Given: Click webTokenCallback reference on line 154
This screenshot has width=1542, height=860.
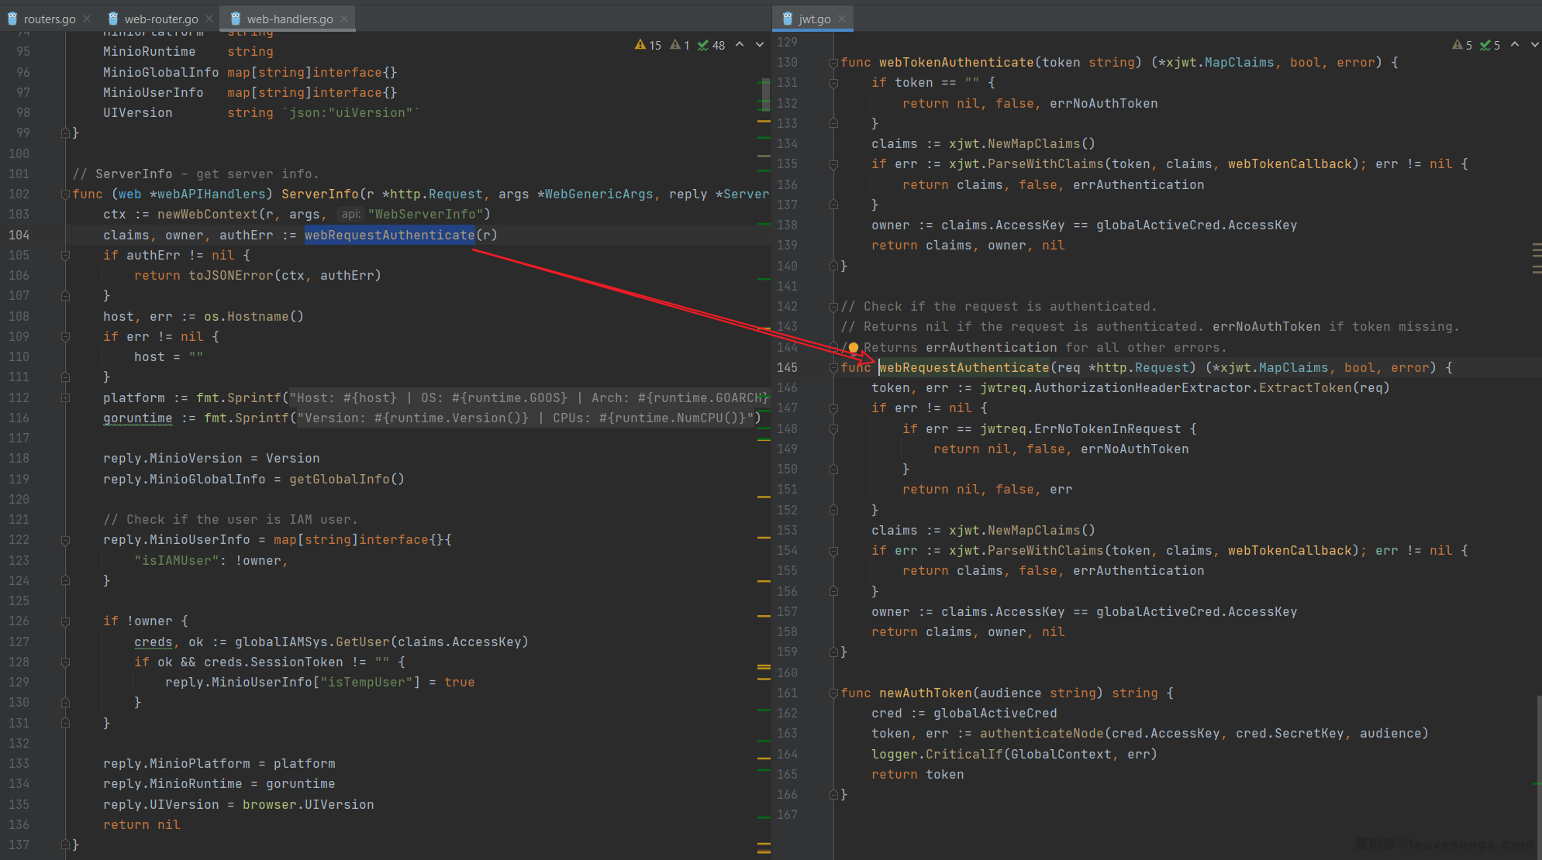Looking at the screenshot, I should [x=1289, y=550].
